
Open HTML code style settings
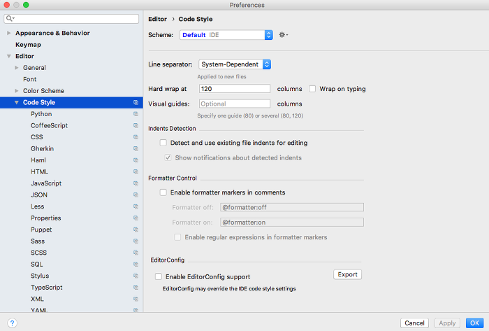click(39, 171)
